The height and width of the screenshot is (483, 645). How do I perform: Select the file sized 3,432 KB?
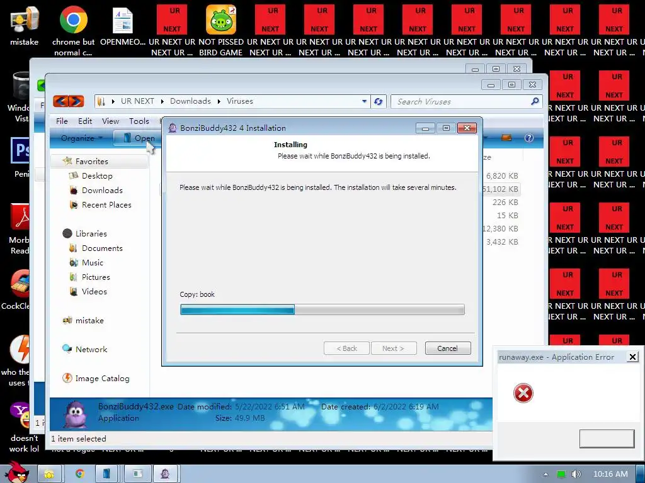tap(502, 241)
